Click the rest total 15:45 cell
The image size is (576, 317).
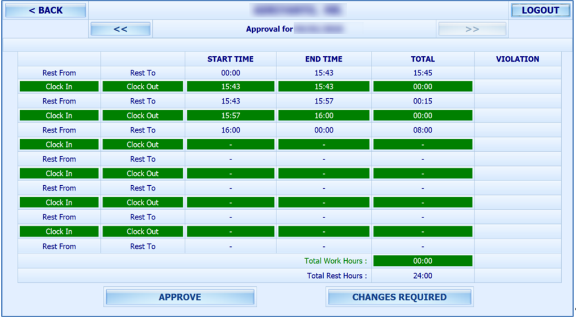(423, 73)
